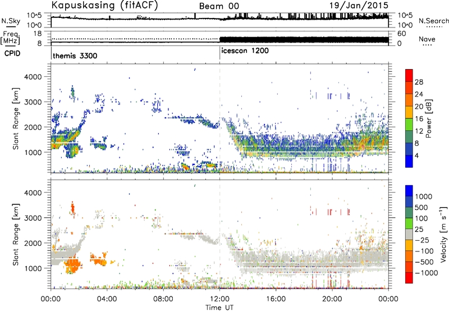
Task: Click the 'Kapuskasing (fitACF)' title
Action: (x=104, y=5)
